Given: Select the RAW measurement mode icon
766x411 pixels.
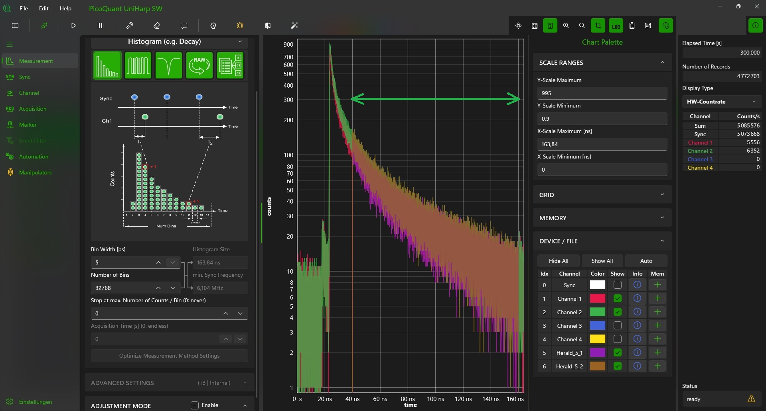Looking at the screenshot, I should click(x=199, y=65).
